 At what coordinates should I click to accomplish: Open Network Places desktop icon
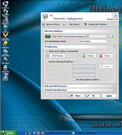[x=5, y=13]
